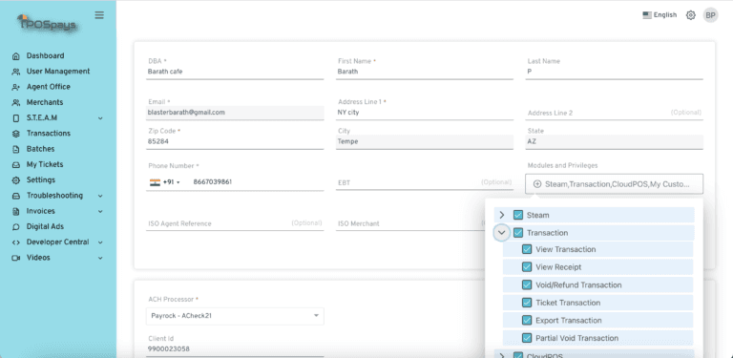733x358 pixels.
Task: Click the plus icon in Modules and Privileges
Action: pos(537,184)
